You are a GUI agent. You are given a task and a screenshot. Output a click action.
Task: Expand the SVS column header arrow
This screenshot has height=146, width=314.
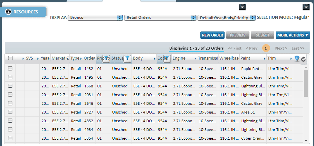(38, 59)
